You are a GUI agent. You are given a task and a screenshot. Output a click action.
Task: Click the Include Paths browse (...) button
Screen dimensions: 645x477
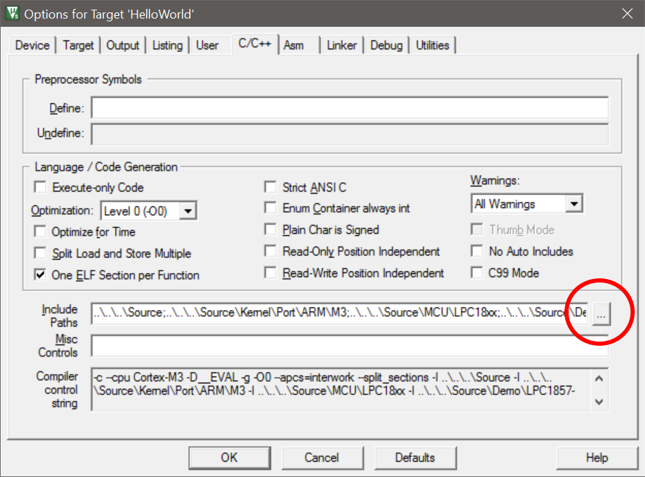click(601, 314)
